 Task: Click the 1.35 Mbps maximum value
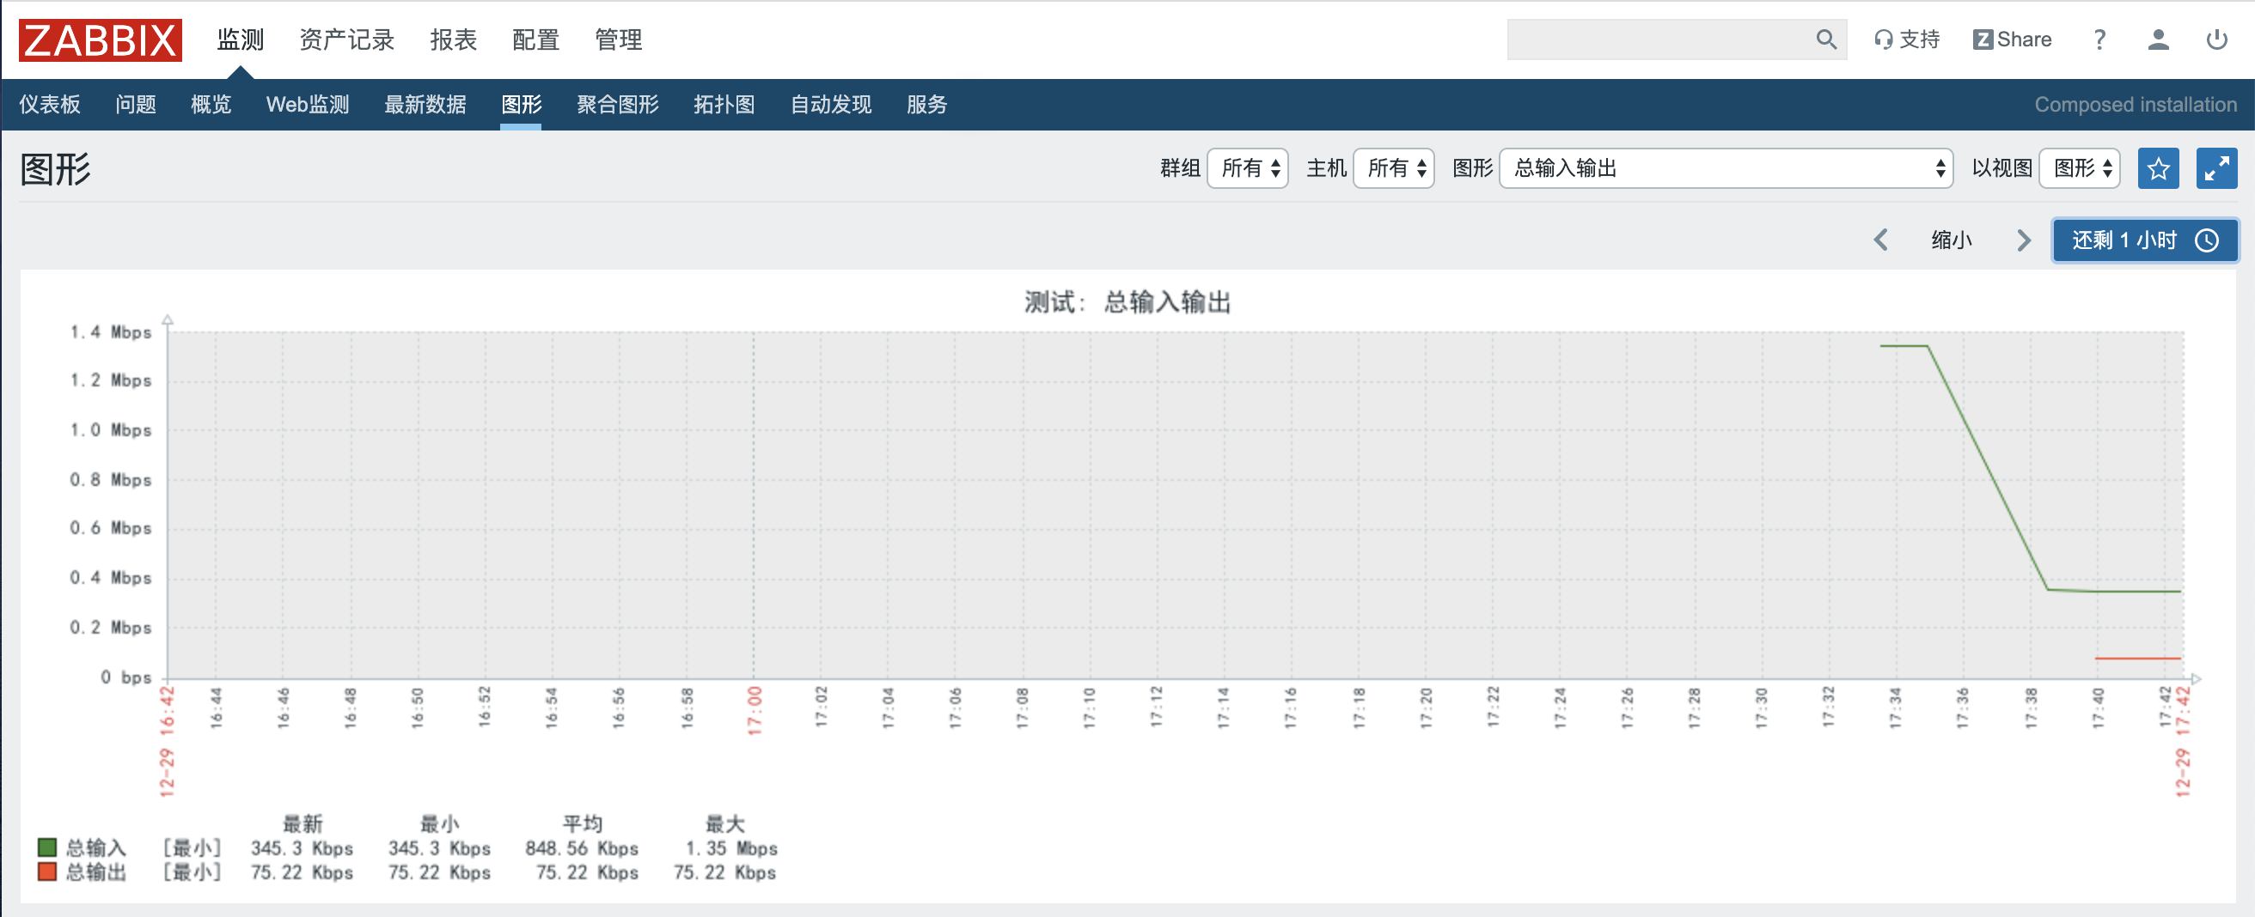click(731, 847)
